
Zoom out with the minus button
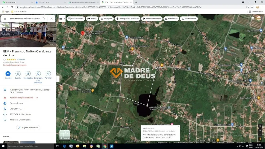[x=260, y=134]
